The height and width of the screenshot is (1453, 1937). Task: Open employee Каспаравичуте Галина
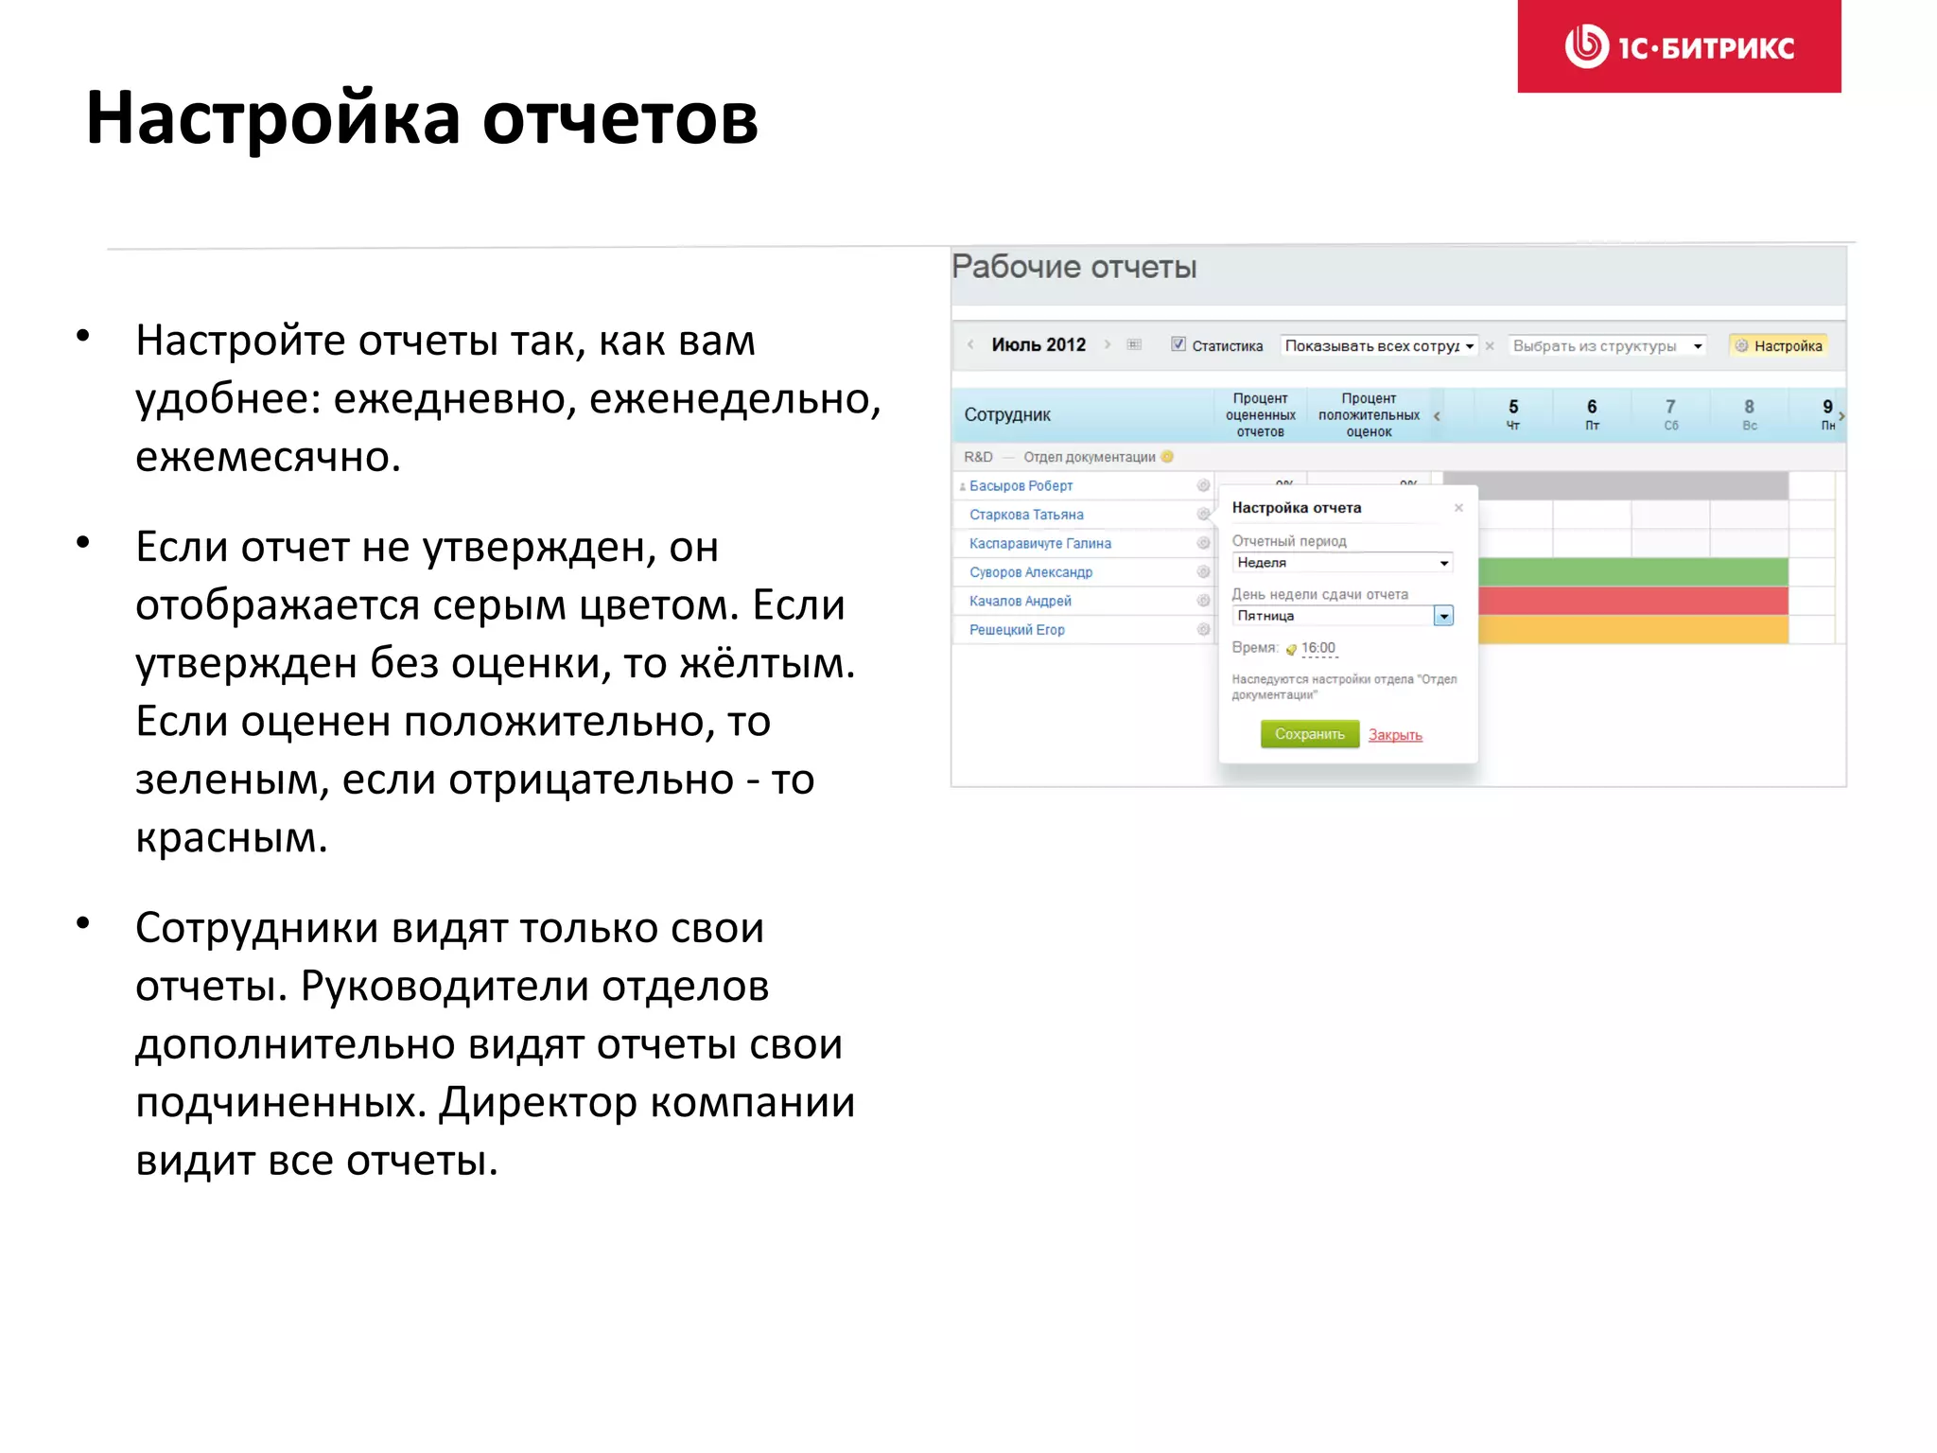(x=1040, y=544)
